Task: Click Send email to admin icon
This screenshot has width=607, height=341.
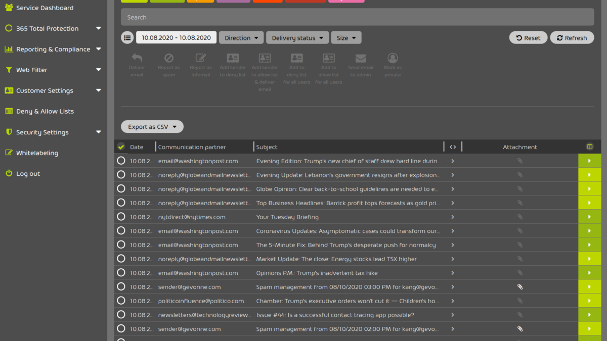Action: pos(361,59)
